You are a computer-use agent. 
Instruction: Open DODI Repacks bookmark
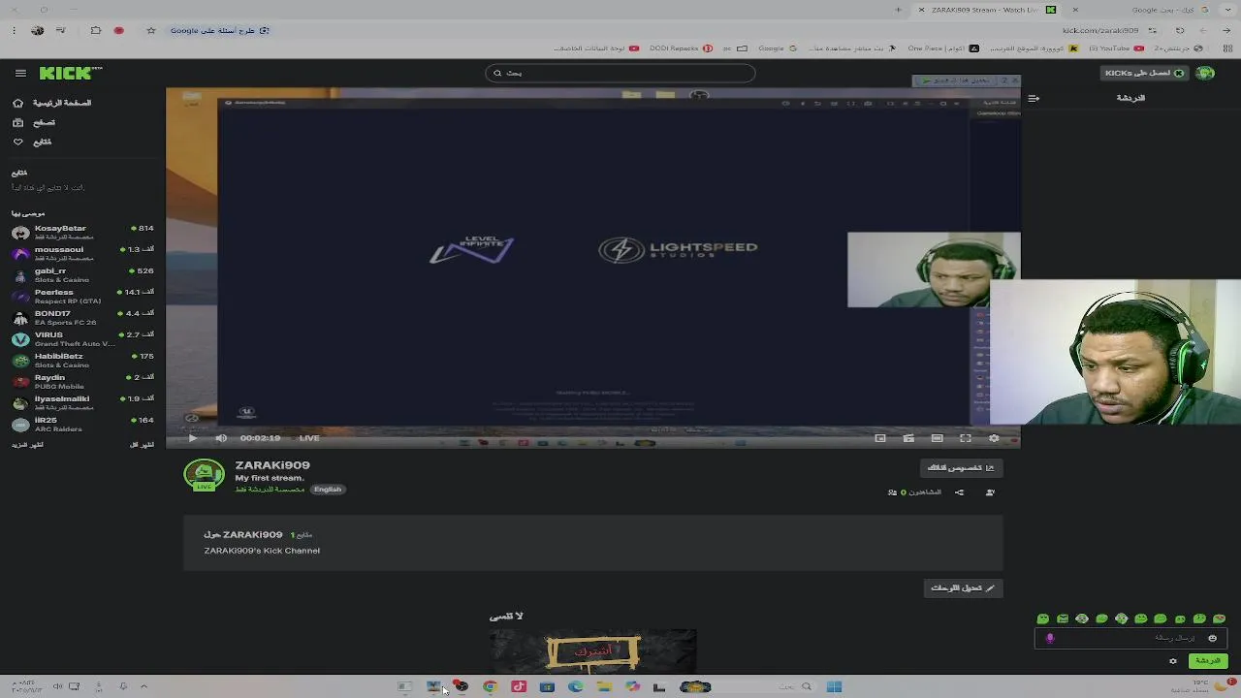[680, 48]
